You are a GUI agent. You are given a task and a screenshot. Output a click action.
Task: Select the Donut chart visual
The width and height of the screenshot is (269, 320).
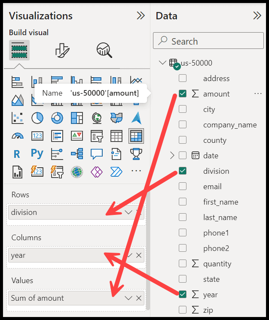tap(57, 118)
